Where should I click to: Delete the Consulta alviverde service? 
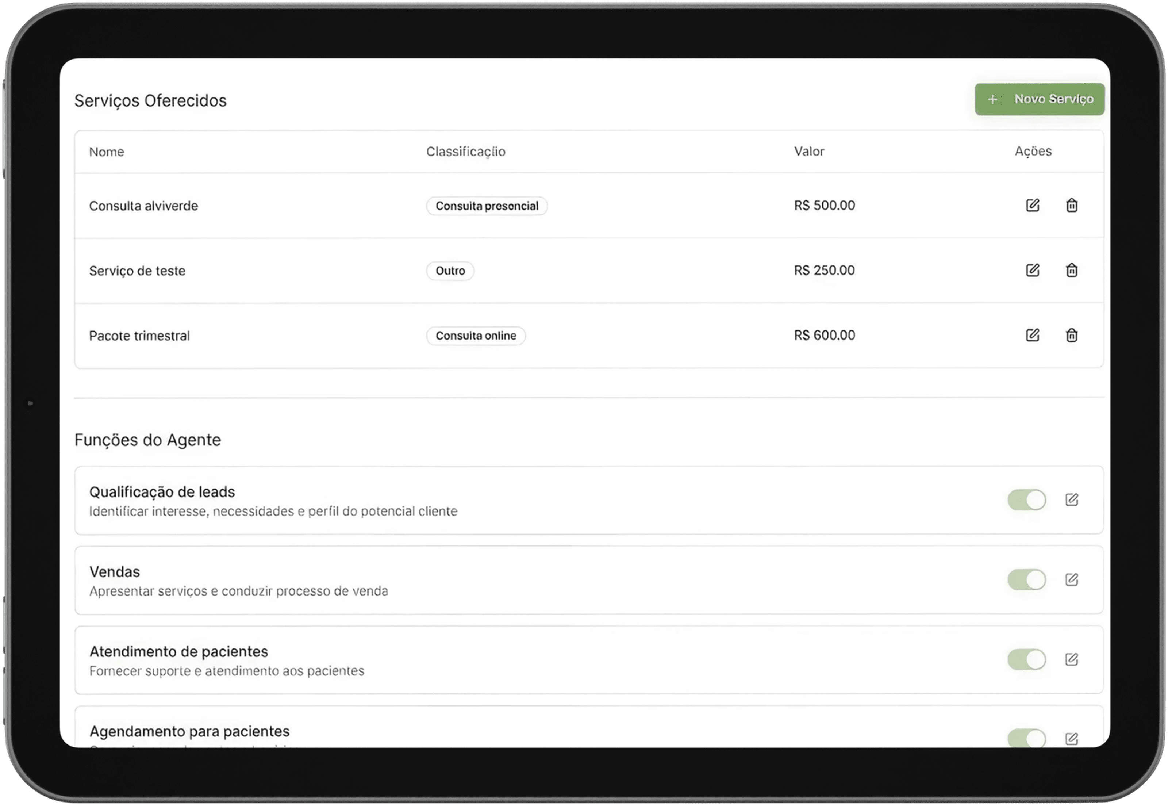[x=1072, y=206]
